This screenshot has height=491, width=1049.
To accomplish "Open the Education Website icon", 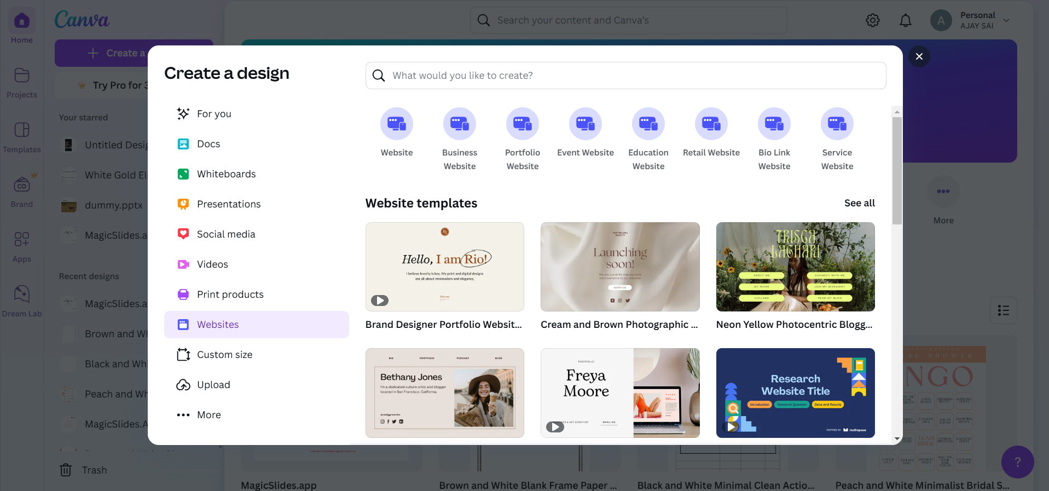I will click(648, 124).
